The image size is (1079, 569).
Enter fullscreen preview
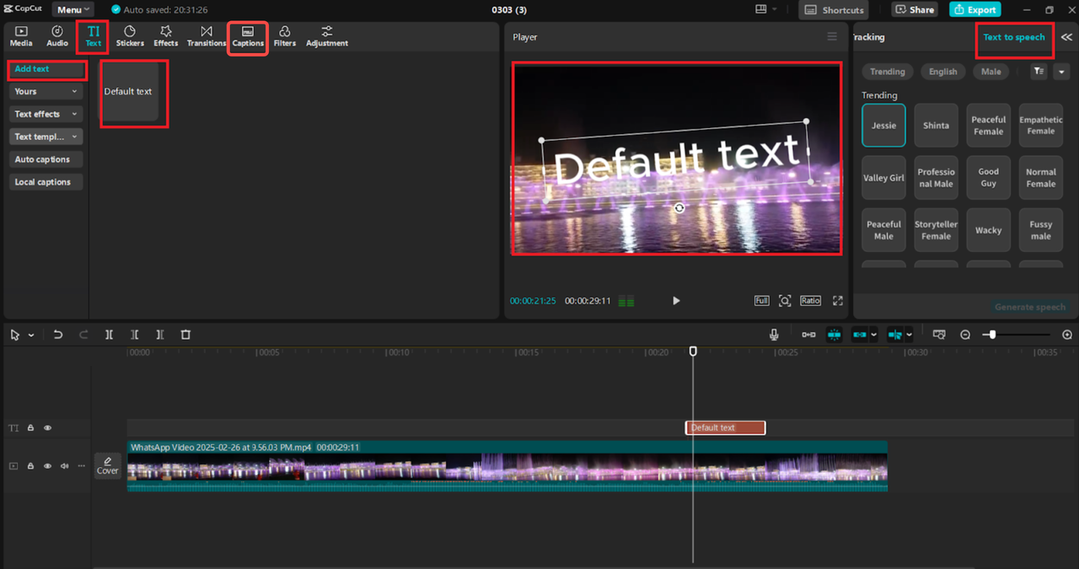838,301
